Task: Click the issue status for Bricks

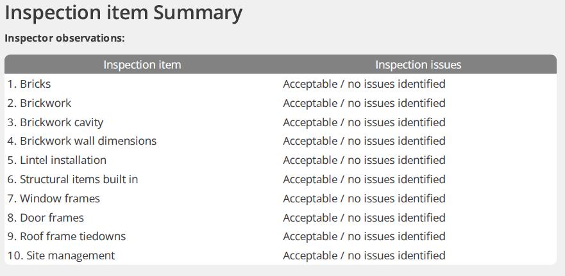Action: point(364,84)
